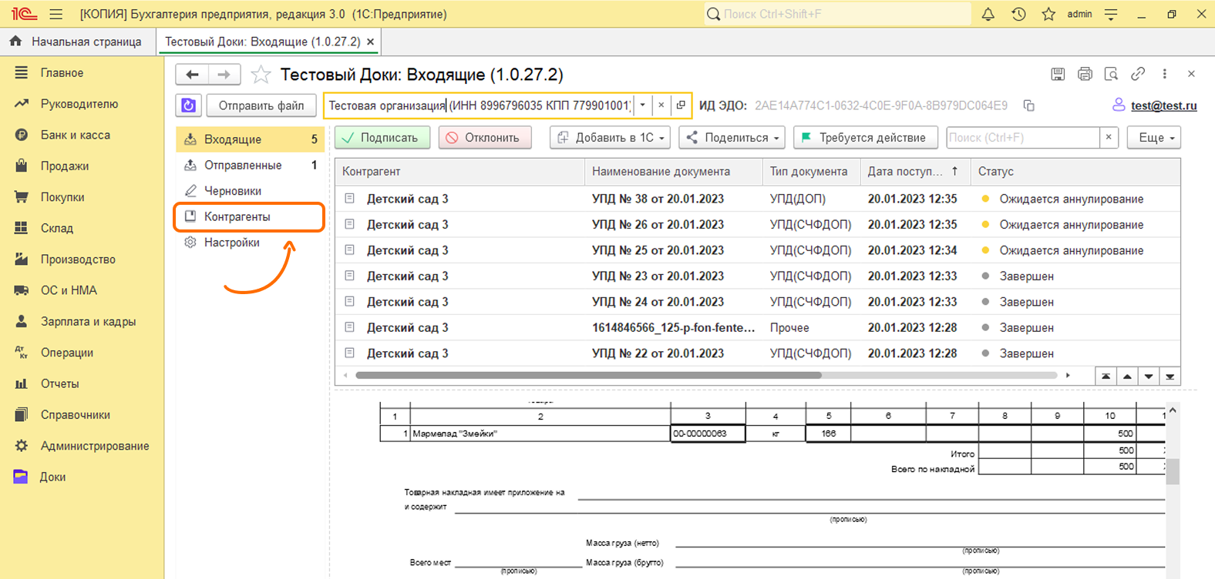Open the three-dot more menu
This screenshot has width=1215, height=579.
tap(1164, 74)
